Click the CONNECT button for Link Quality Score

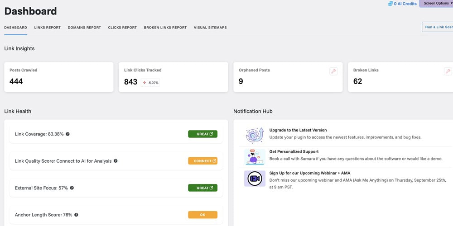[x=202, y=161]
